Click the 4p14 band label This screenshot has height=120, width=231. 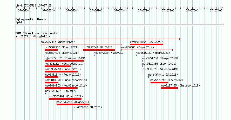pyautogui.click(x=19, y=22)
